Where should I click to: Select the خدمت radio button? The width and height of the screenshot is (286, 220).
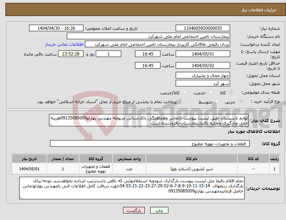pos(211,92)
